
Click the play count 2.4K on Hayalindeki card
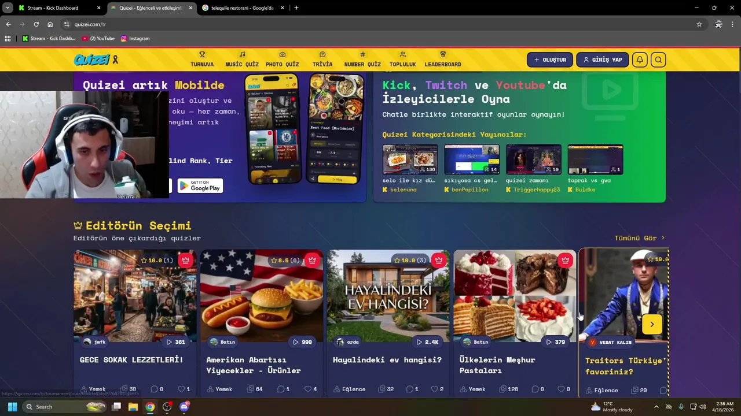(x=427, y=342)
